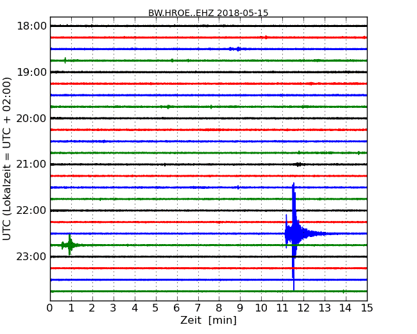Select minute tick label 3

tap(114, 308)
